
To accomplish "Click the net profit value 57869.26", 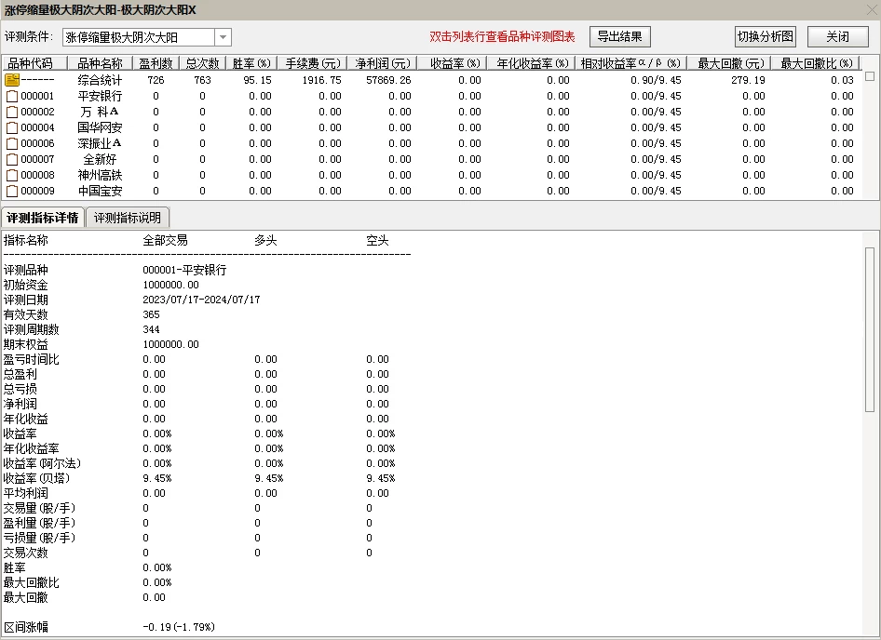I will [388, 80].
